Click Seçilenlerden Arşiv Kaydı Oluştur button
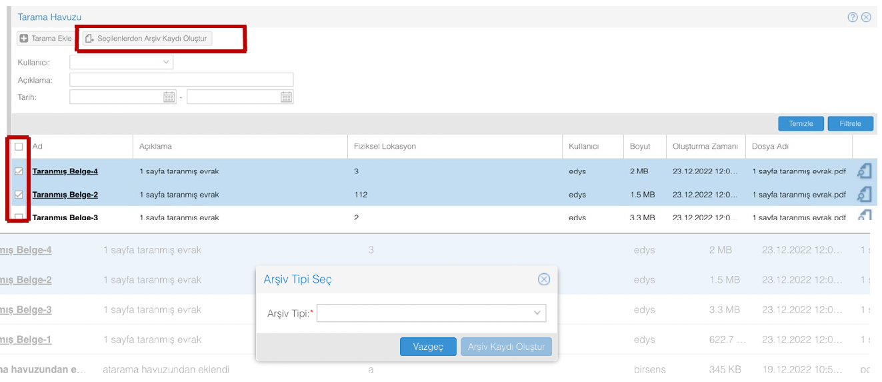The height and width of the screenshot is (382, 882). click(147, 39)
